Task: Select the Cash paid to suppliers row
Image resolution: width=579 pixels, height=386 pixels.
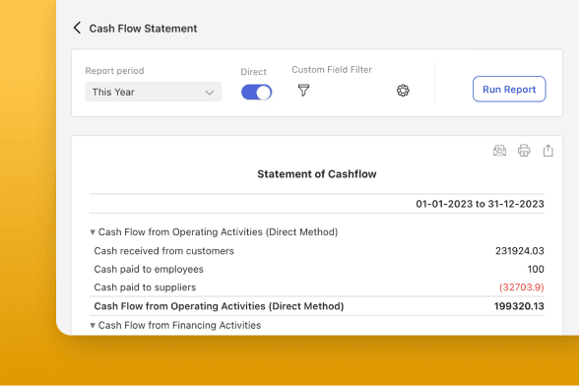Action: point(317,288)
